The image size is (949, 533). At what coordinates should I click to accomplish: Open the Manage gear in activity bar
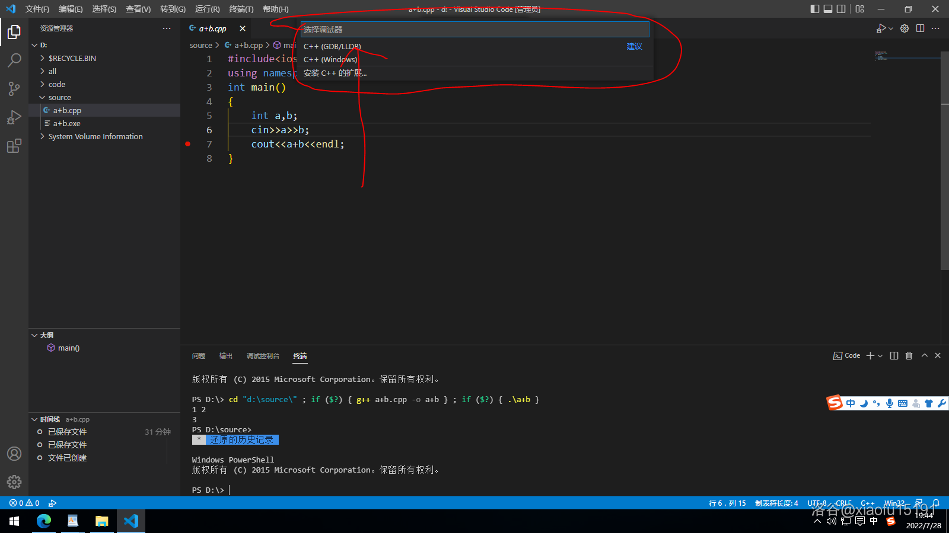coord(14,482)
